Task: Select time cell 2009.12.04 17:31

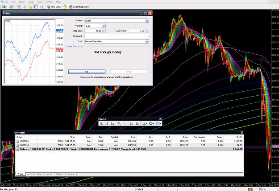Action: point(67,141)
